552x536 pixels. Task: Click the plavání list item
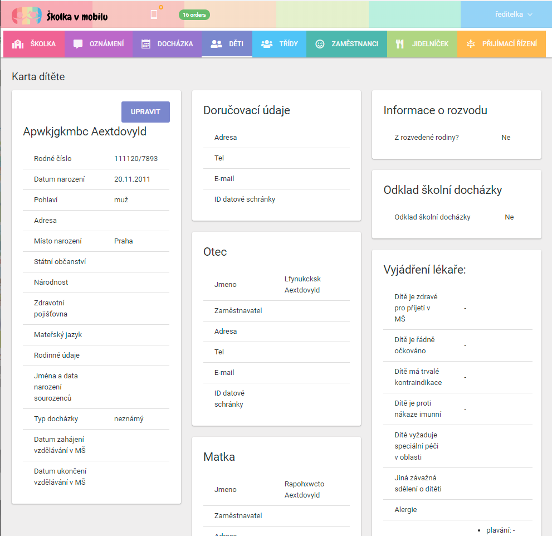pyautogui.click(x=501, y=530)
